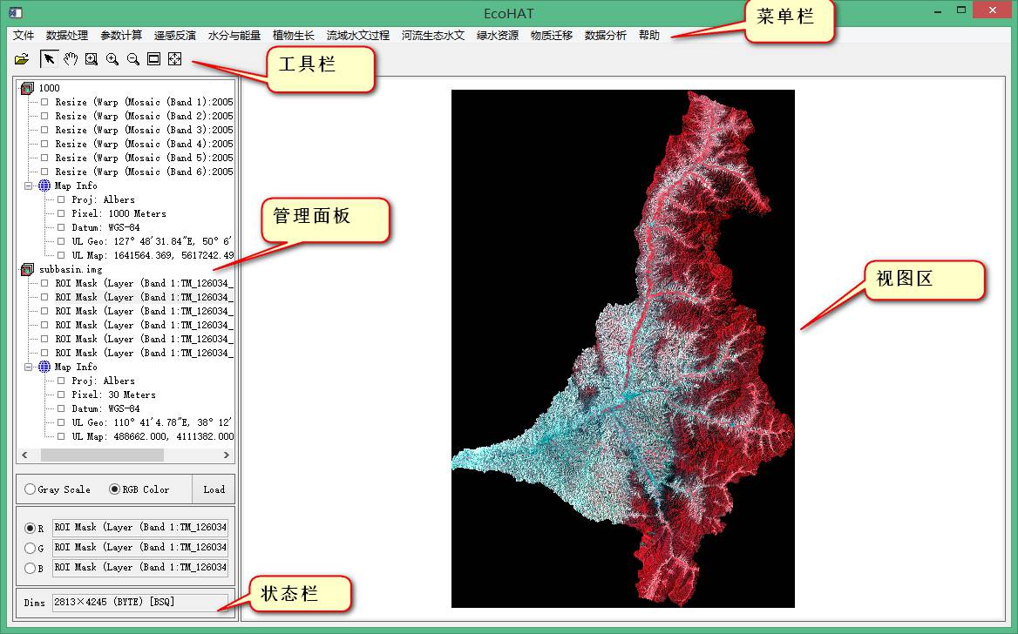Click the open file folder icon

[x=22, y=59]
